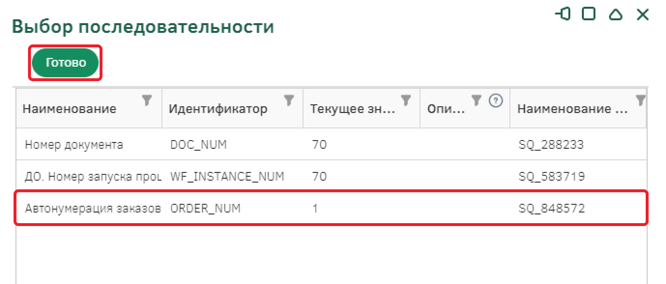Image resolution: width=666 pixels, height=284 pixels.
Task: Filter the Описание column
Action: [x=477, y=100]
